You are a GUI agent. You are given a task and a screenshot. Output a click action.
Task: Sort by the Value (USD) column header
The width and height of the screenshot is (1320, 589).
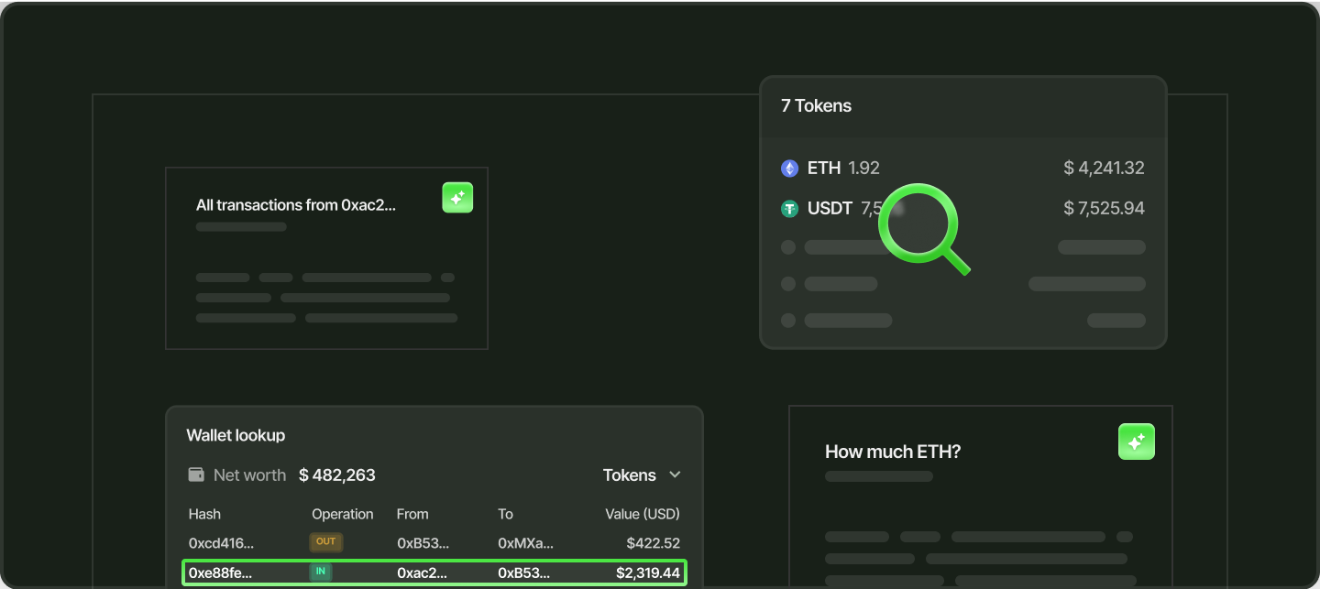tap(643, 514)
